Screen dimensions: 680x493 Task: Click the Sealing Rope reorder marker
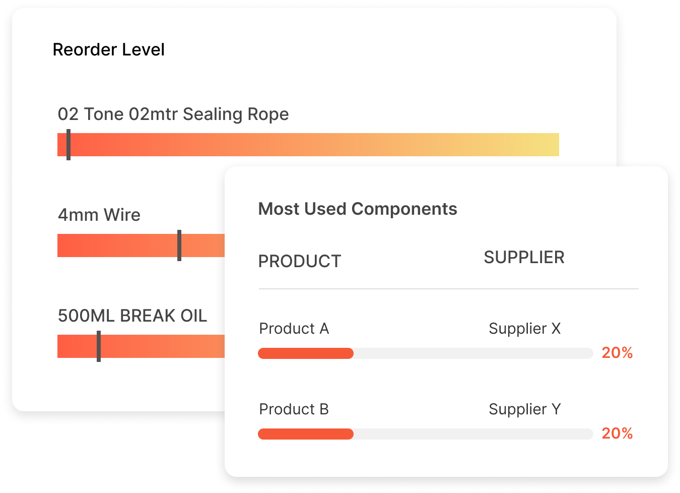tap(69, 145)
